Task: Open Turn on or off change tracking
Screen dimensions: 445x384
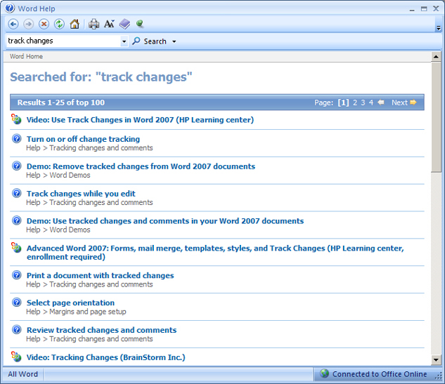Action: tap(83, 139)
